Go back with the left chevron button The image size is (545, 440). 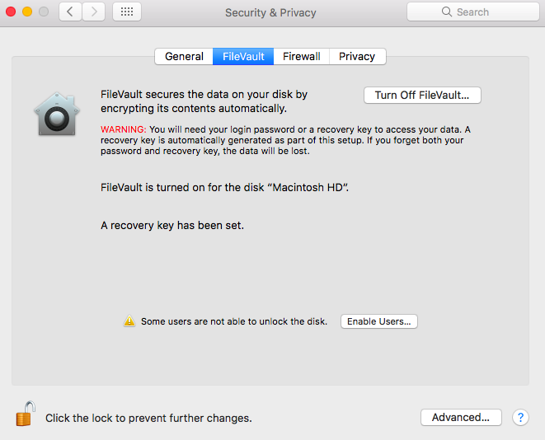coord(70,12)
